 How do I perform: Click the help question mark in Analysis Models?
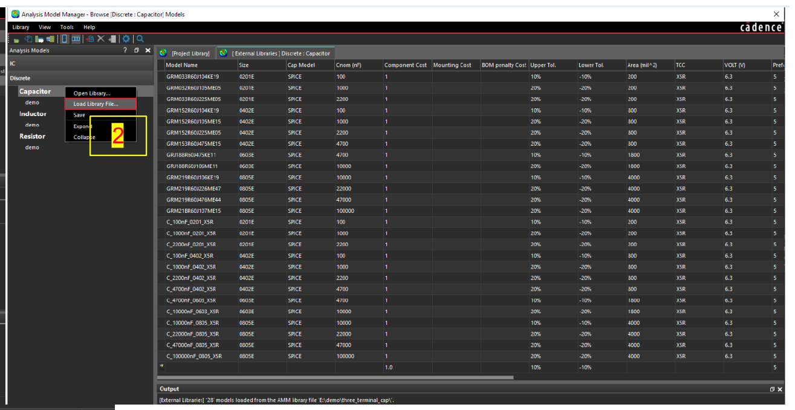(125, 50)
